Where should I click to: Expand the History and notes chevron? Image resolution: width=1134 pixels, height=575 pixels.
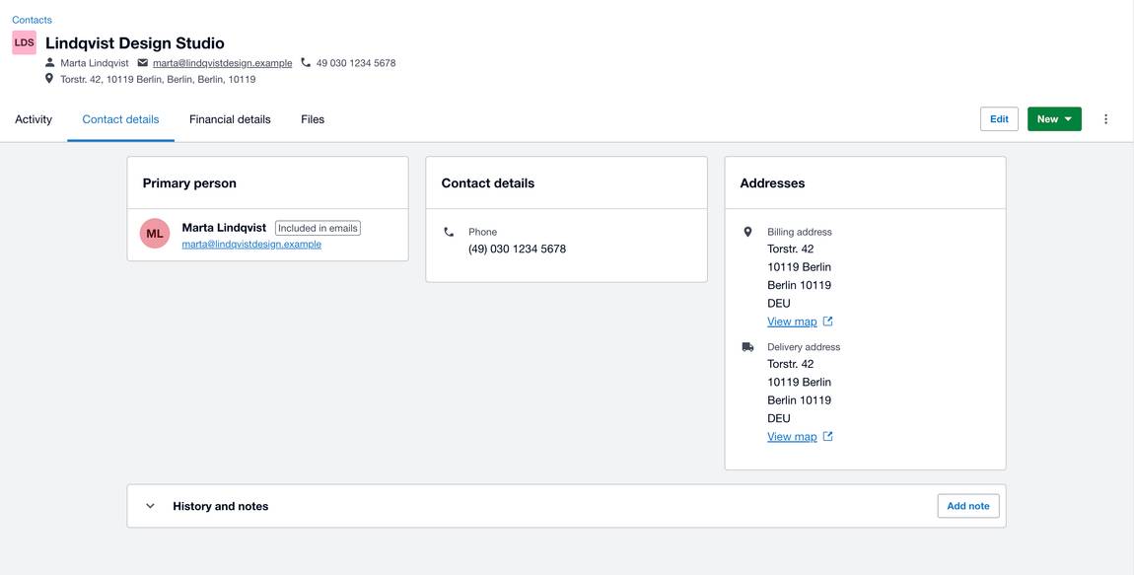[x=151, y=506]
